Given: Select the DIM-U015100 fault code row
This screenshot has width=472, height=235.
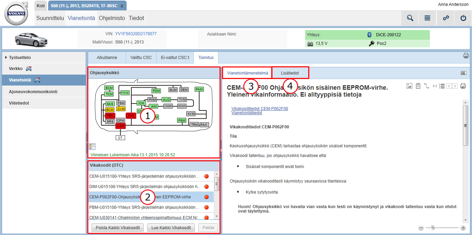Looking at the screenshot, I should [x=151, y=187].
